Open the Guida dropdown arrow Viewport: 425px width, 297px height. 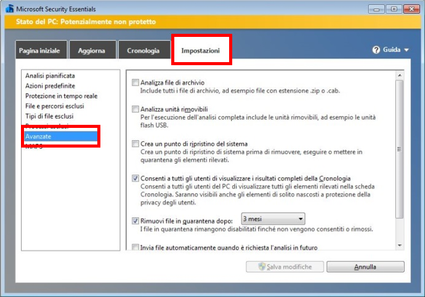[x=407, y=50]
